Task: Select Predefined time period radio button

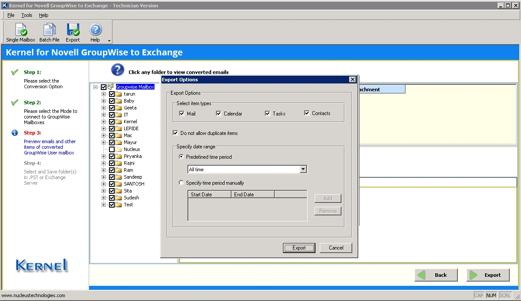Action: click(x=181, y=157)
